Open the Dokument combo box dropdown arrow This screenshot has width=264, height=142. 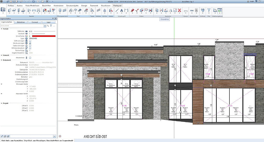45,26
